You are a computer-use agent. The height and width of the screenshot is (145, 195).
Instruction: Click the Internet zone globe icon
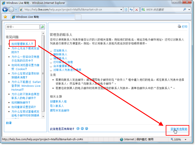tap(122, 140)
